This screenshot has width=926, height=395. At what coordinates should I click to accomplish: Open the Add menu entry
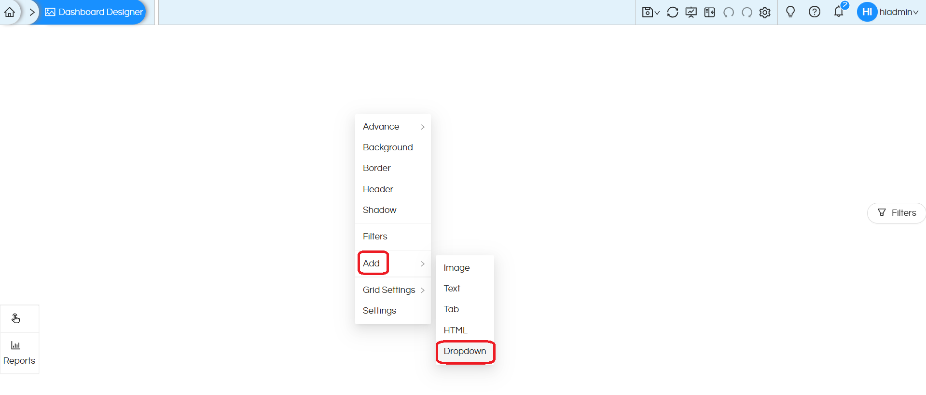tap(393, 263)
